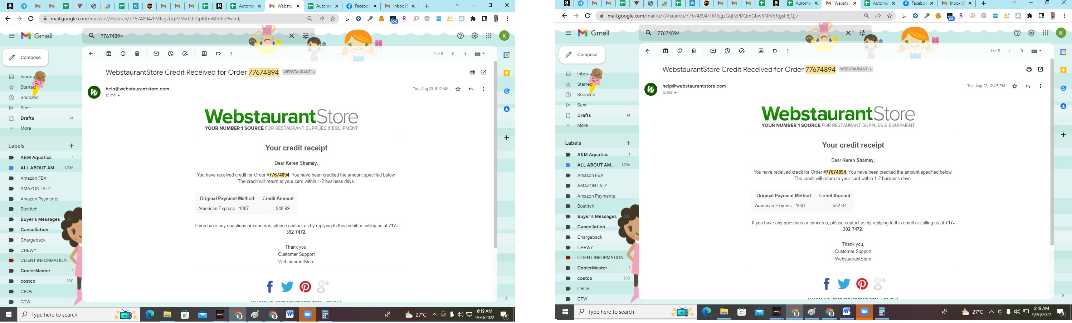Image resolution: width=1072 pixels, height=323 pixels.
Task: Open the $48.99 email in a new window
Action: (x=483, y=72)
